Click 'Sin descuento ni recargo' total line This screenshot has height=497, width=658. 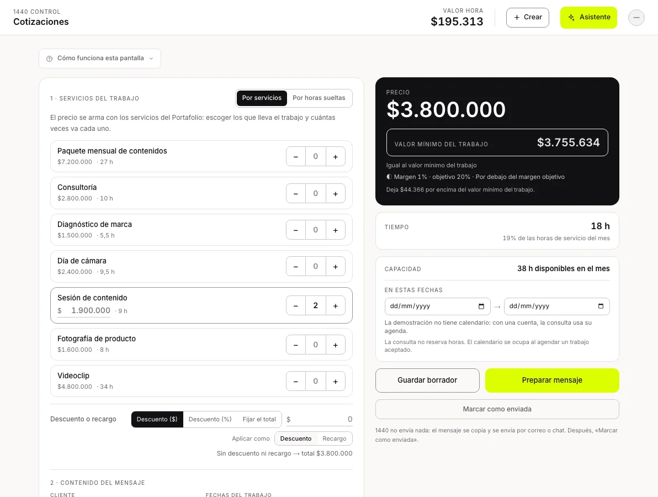pyautogui.click(x=284, y=453)
